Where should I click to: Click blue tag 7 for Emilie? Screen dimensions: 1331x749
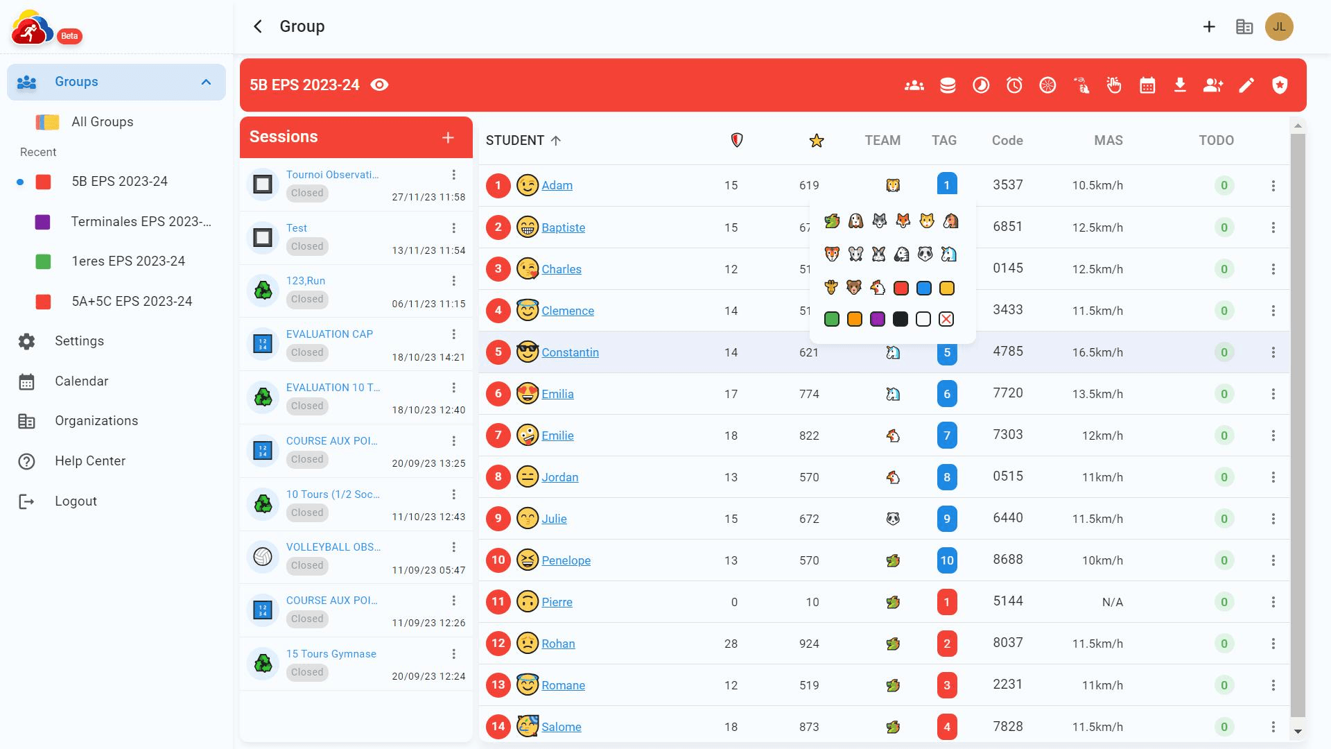pos(947,436)
